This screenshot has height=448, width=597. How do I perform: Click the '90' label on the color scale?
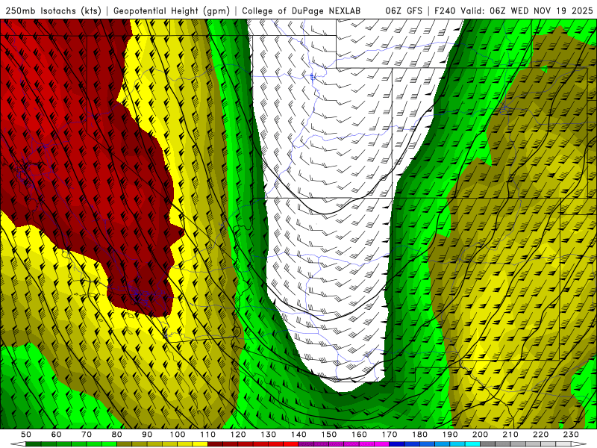(147, 435)
